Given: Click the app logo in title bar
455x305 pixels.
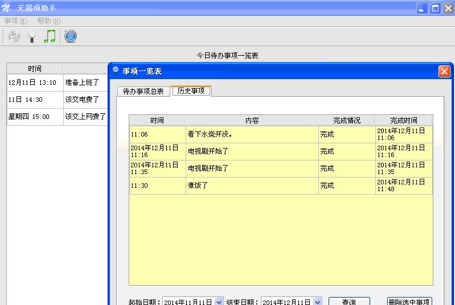Looking at the screenshot, I should (7, 8).
